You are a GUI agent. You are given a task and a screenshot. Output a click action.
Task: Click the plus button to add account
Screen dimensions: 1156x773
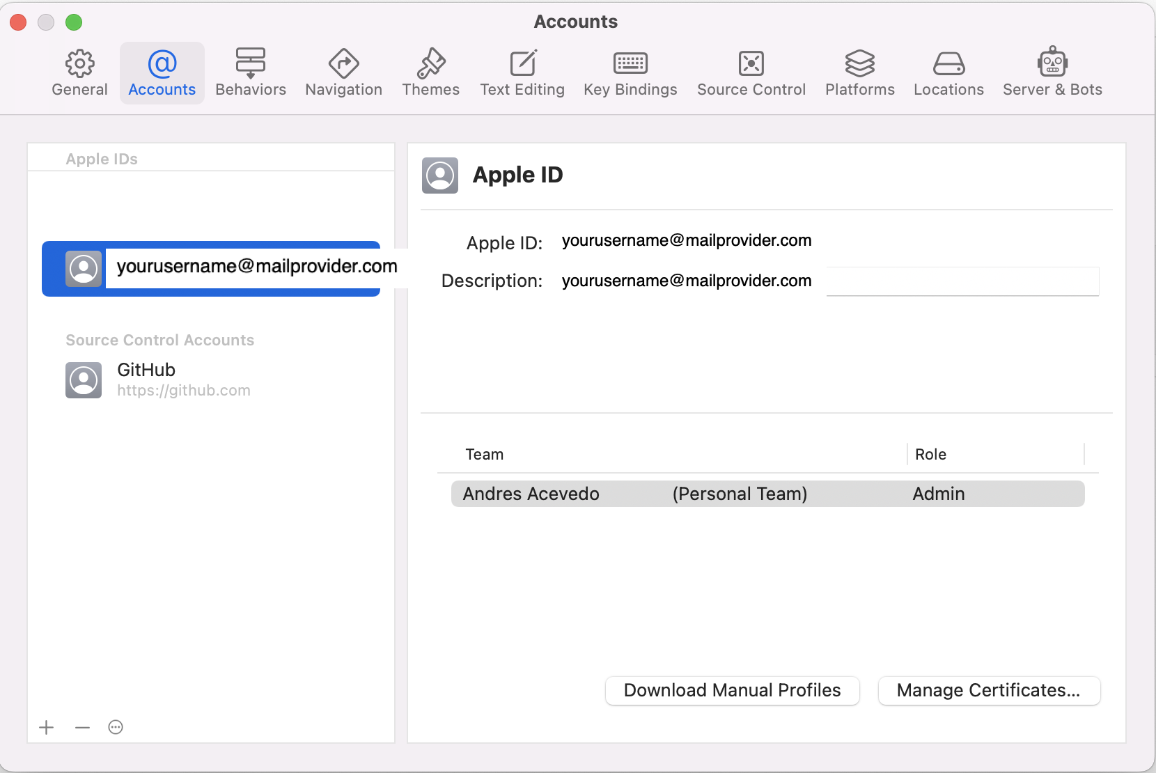(x=47, y=728)
